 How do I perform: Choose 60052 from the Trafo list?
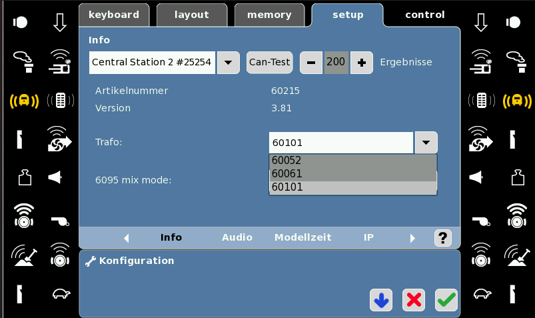pyautogui.click(x=353, y=161)
